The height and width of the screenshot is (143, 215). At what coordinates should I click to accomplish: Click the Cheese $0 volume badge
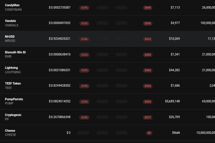click(149, 133)
